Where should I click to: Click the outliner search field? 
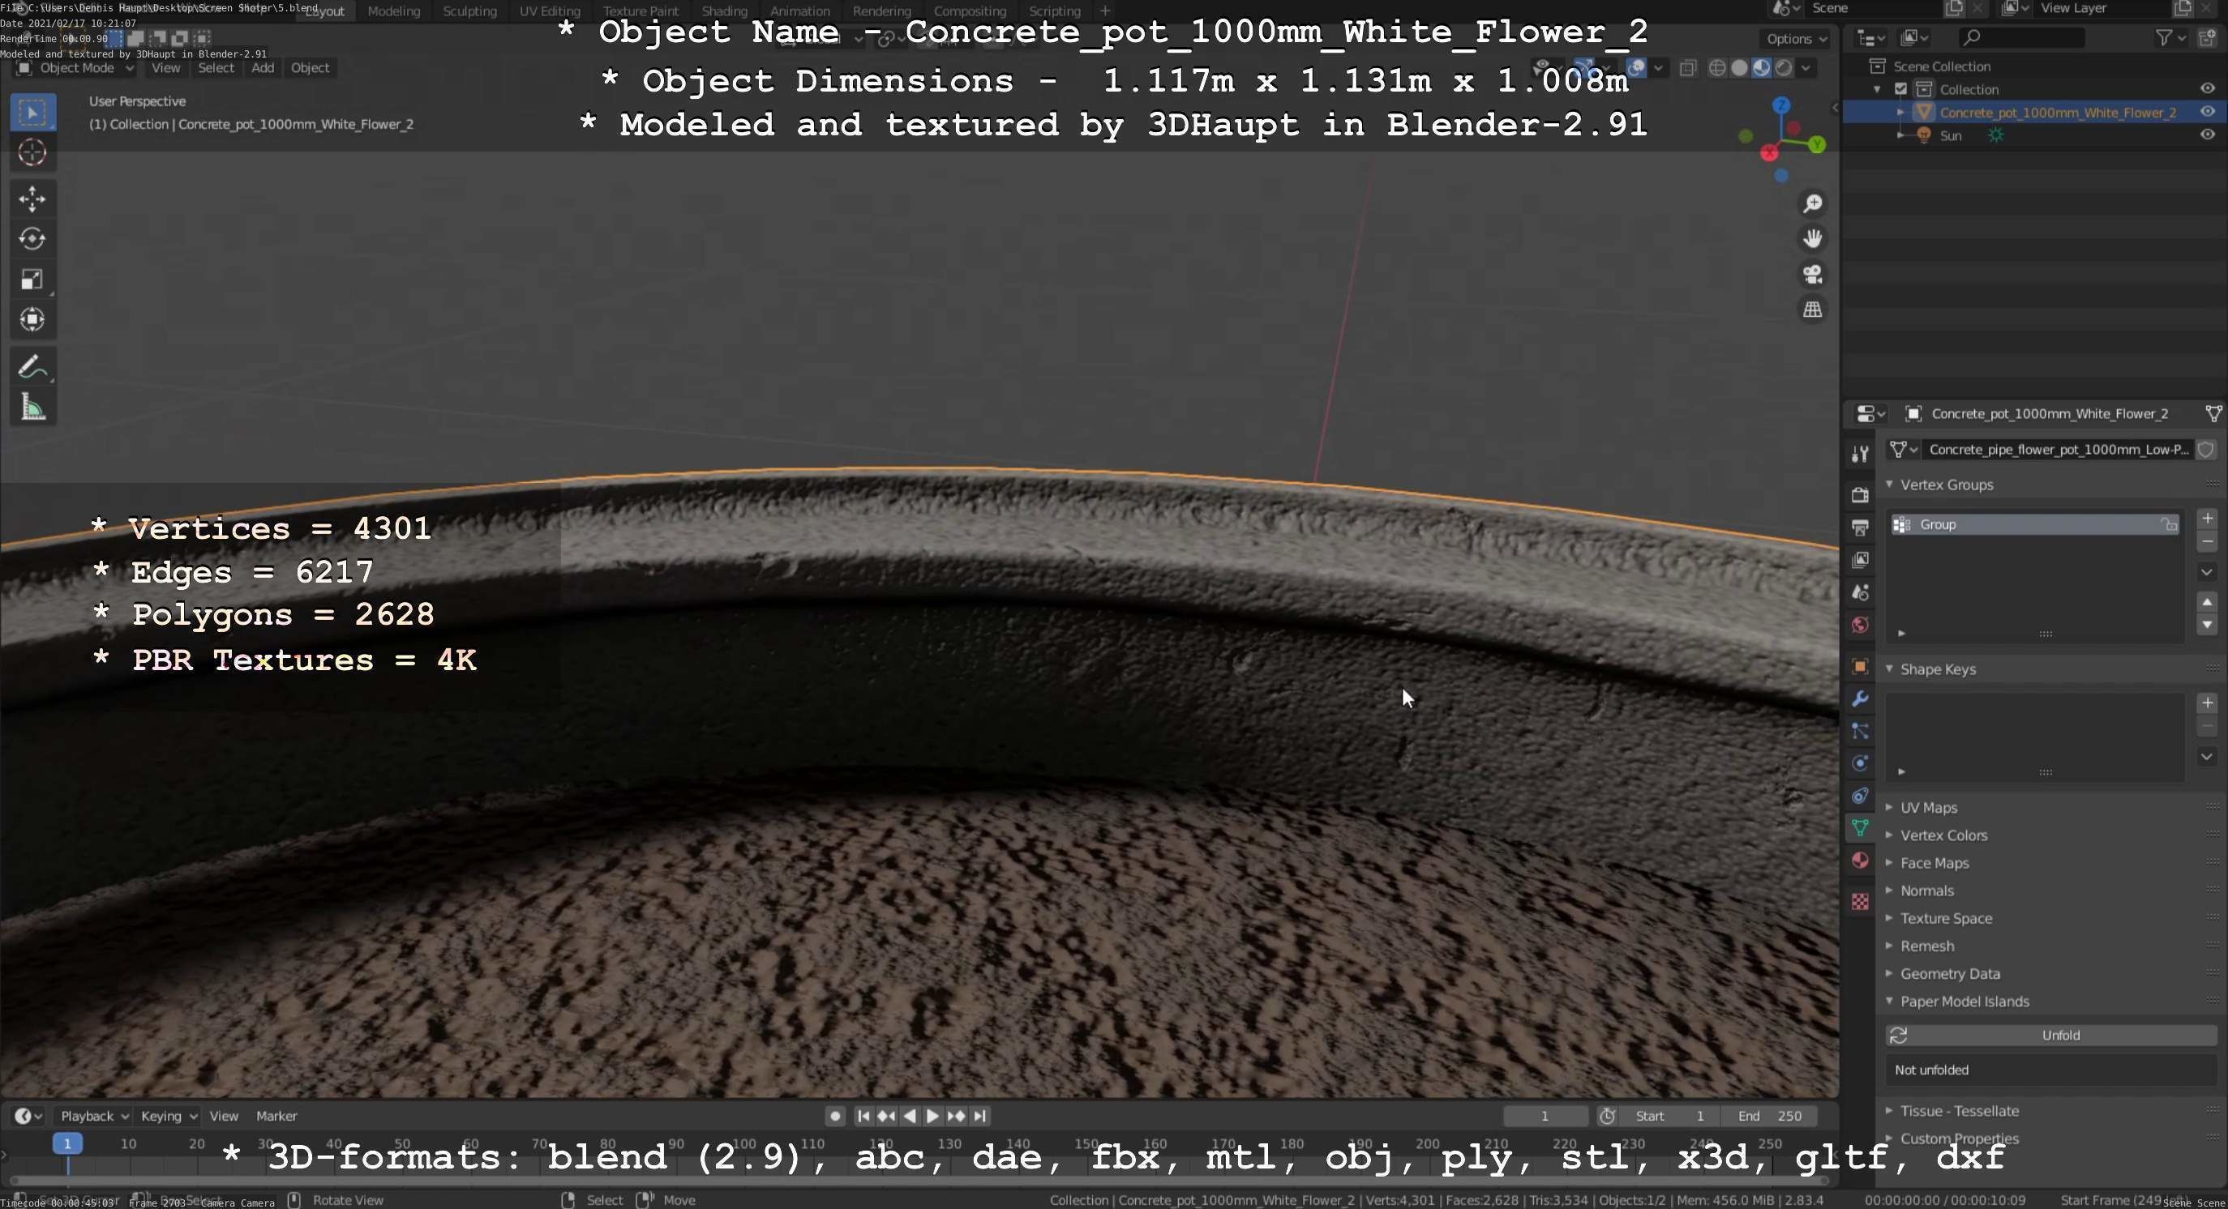click(2021, 37)
